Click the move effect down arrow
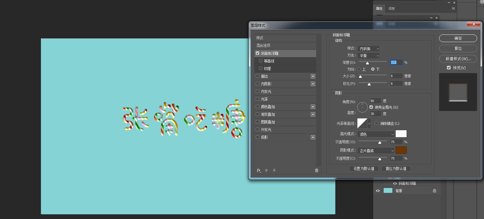 (274, 170)
